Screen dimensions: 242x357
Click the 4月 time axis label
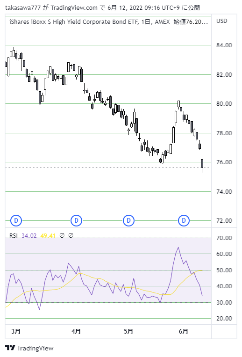(76, 331)
